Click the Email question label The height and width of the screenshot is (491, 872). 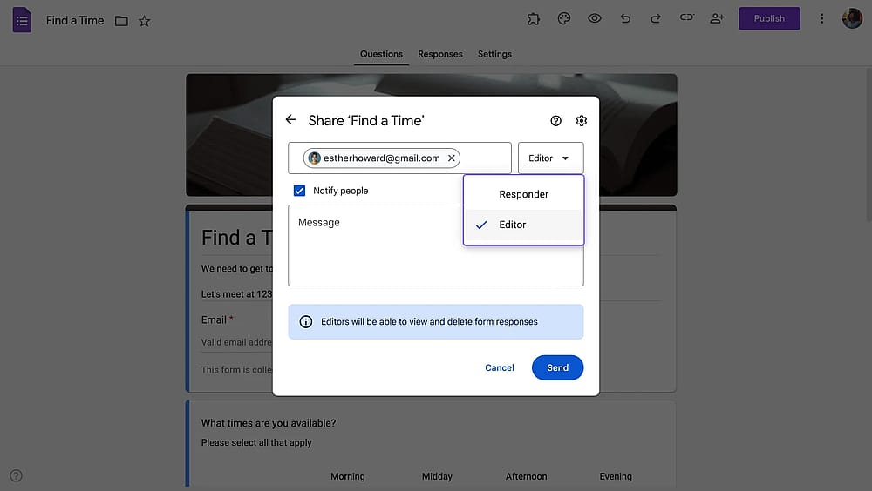coord(214,319)
